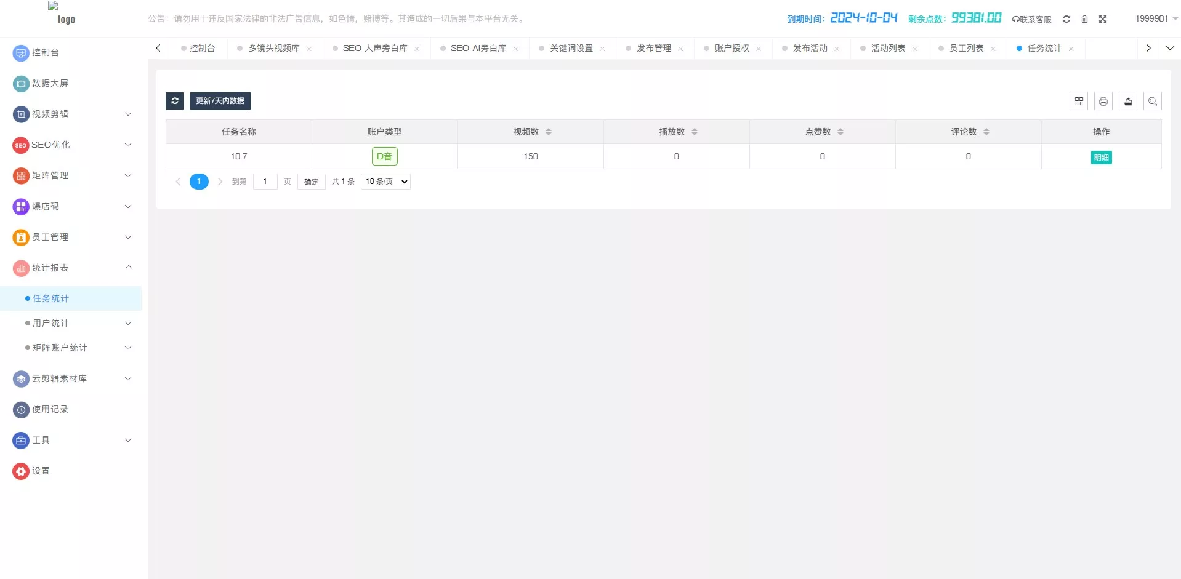The height and width of the screenshot is (579, 1181).
Task: Click the print icon on the table toolbar
Action: (1103, 101)
